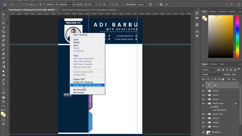Image resolution: width=242 pixels, height=136 pixels.
Task: Open the layer Kind filter dropdown
Action: (x=208, y=70)
